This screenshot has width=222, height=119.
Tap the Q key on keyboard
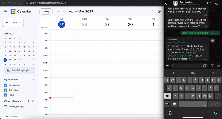click(167, 80)
